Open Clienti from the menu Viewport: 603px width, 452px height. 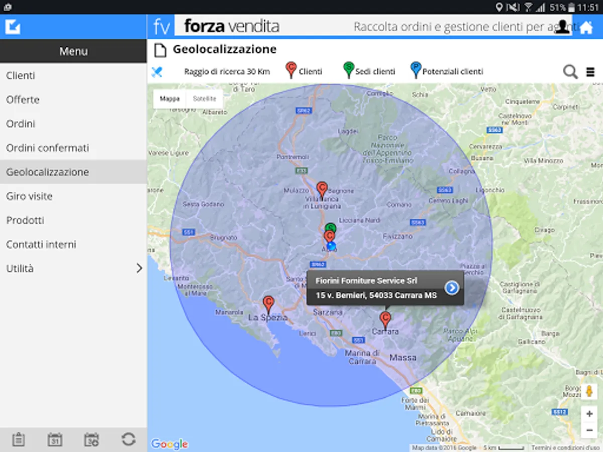click(x=73, y=75)
